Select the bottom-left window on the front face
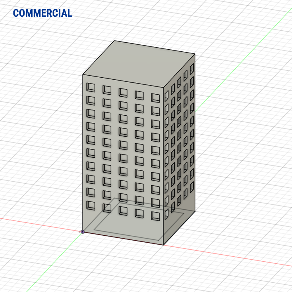The width and height of the screenshot is (292, 292). click(91, 205)
